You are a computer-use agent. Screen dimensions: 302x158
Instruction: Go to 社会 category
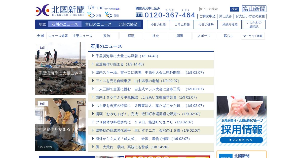click(x=156, y=36)
